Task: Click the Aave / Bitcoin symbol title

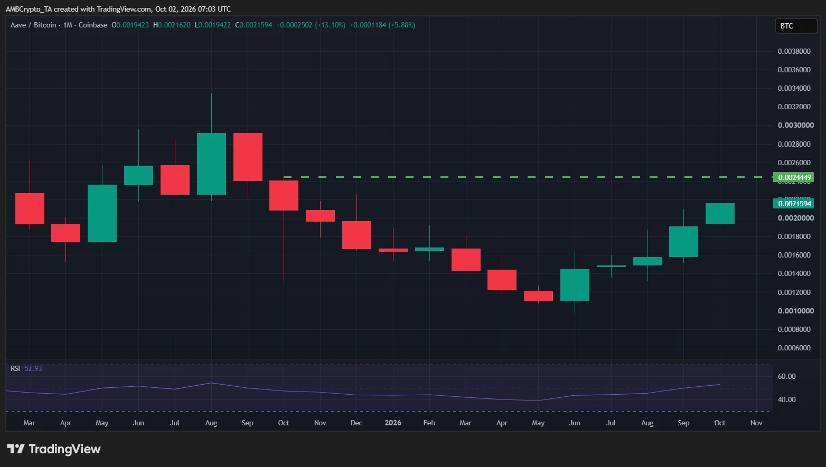Action: (33, 25)
